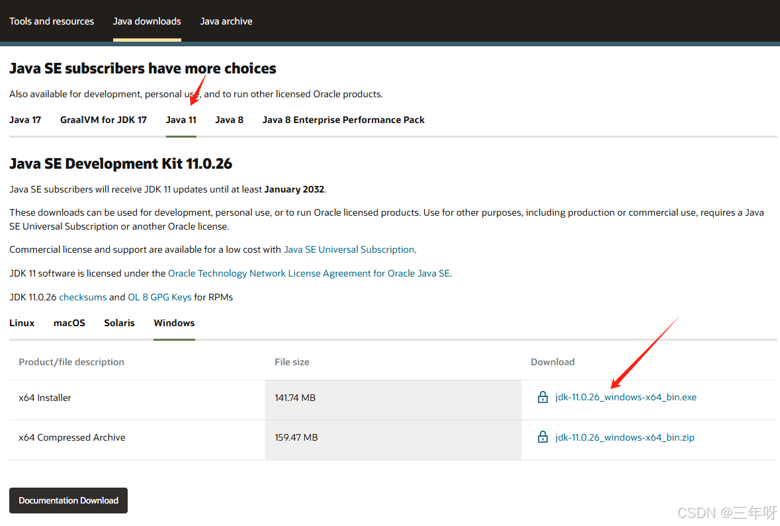Click lock icon beside the .zip download

click(542, 437)
